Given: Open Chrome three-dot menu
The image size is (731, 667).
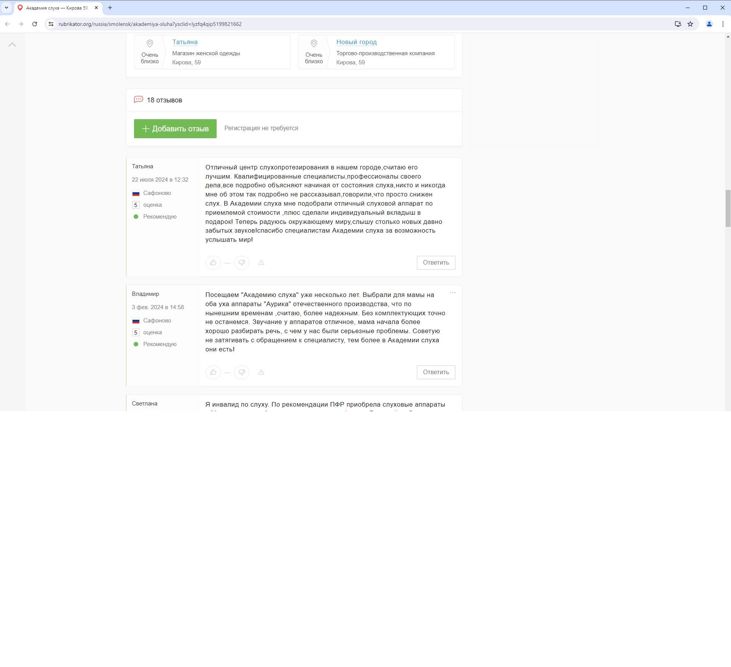Looking at the screenshot, I should [723, 24].
